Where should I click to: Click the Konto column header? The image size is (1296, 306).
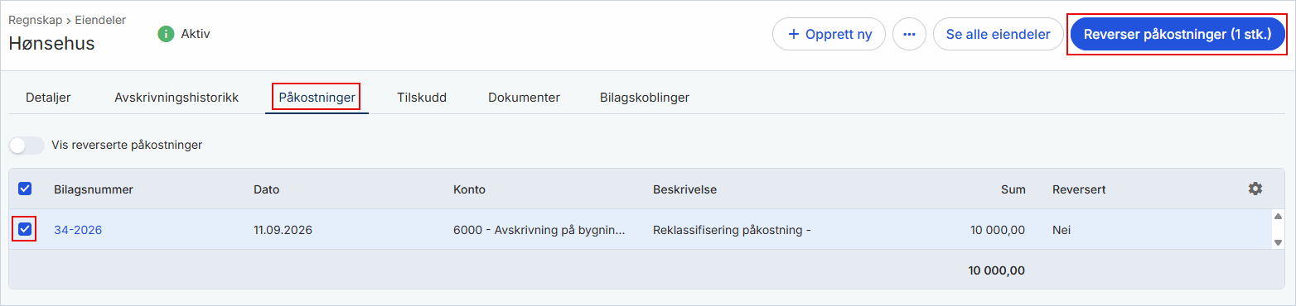click(x=469, y=189)
